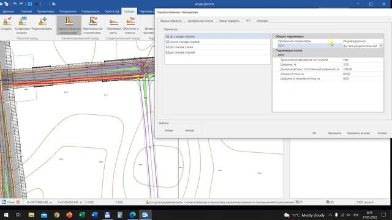Switch to the Правые повороты tab
Screen dimensions: 392x220
click(171, 21)
